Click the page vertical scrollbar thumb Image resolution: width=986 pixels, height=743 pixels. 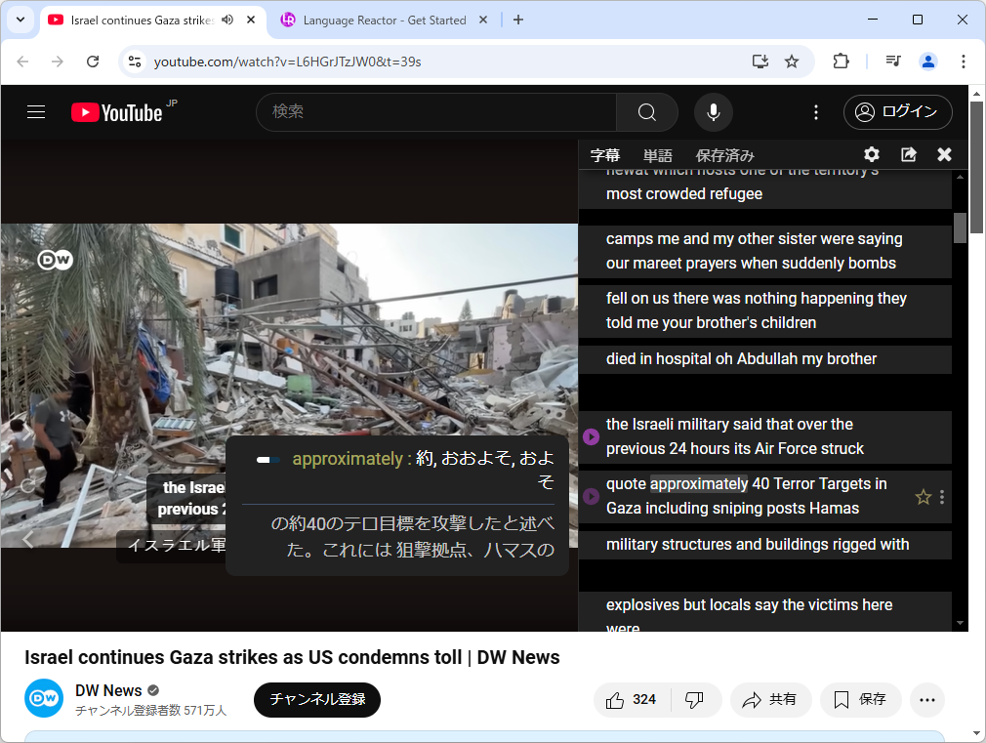[976, 167]
